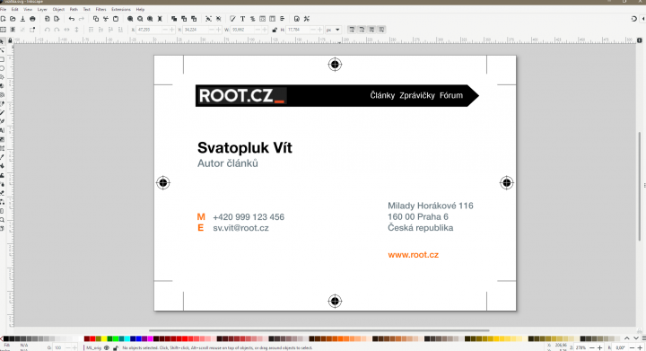Toggle the width-height lock ratio padlock

(275, 30)
